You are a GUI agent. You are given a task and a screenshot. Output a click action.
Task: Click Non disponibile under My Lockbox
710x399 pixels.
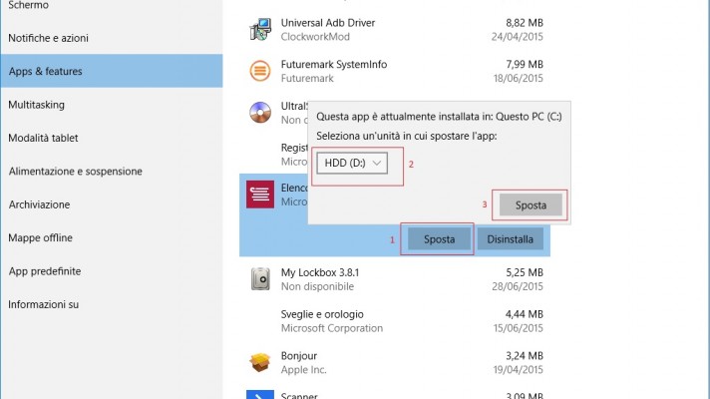point(317,286)
